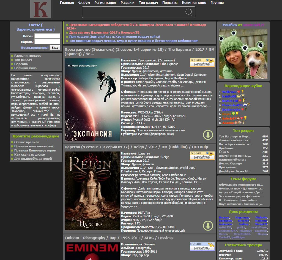
Task: Click the magnifying glass search icon
Action: (188, 12)
